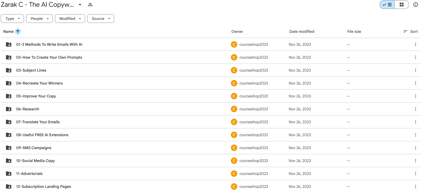Expand the Type filter dropdown
Screen dimensions: 421x190
(12, 19)
